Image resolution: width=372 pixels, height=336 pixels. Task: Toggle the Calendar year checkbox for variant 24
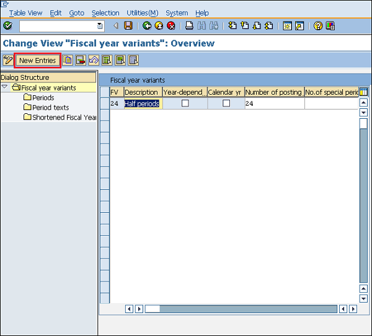pyautogui.click(x=226, y=103)
